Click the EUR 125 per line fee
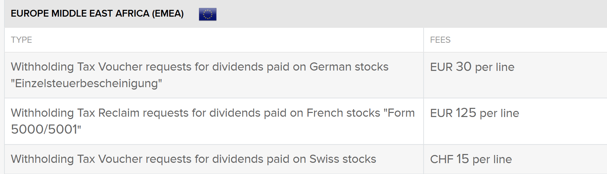607x174 pixels. pyautogui.click(x=474, y=113)
